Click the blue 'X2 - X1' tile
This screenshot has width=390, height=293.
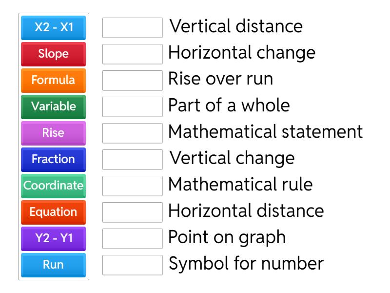[54, 28]
